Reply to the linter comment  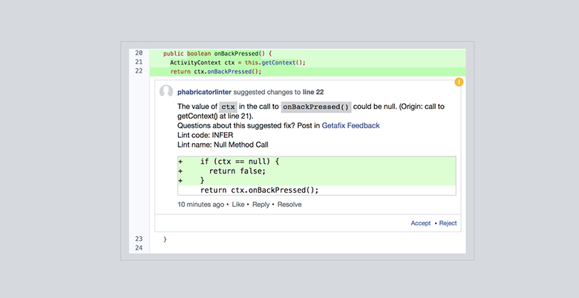261,205
